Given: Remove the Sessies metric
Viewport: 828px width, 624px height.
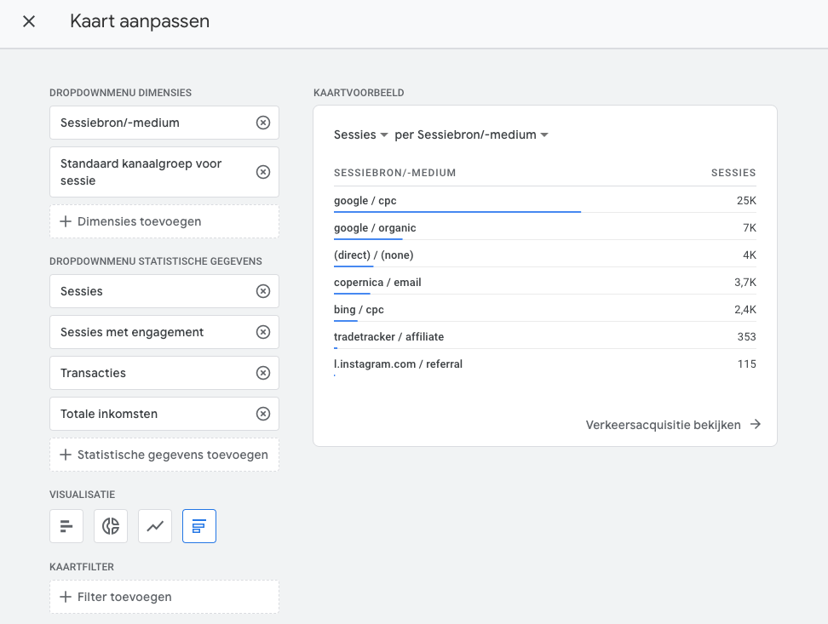Looking at the screenshot, I should click(263, 291).
